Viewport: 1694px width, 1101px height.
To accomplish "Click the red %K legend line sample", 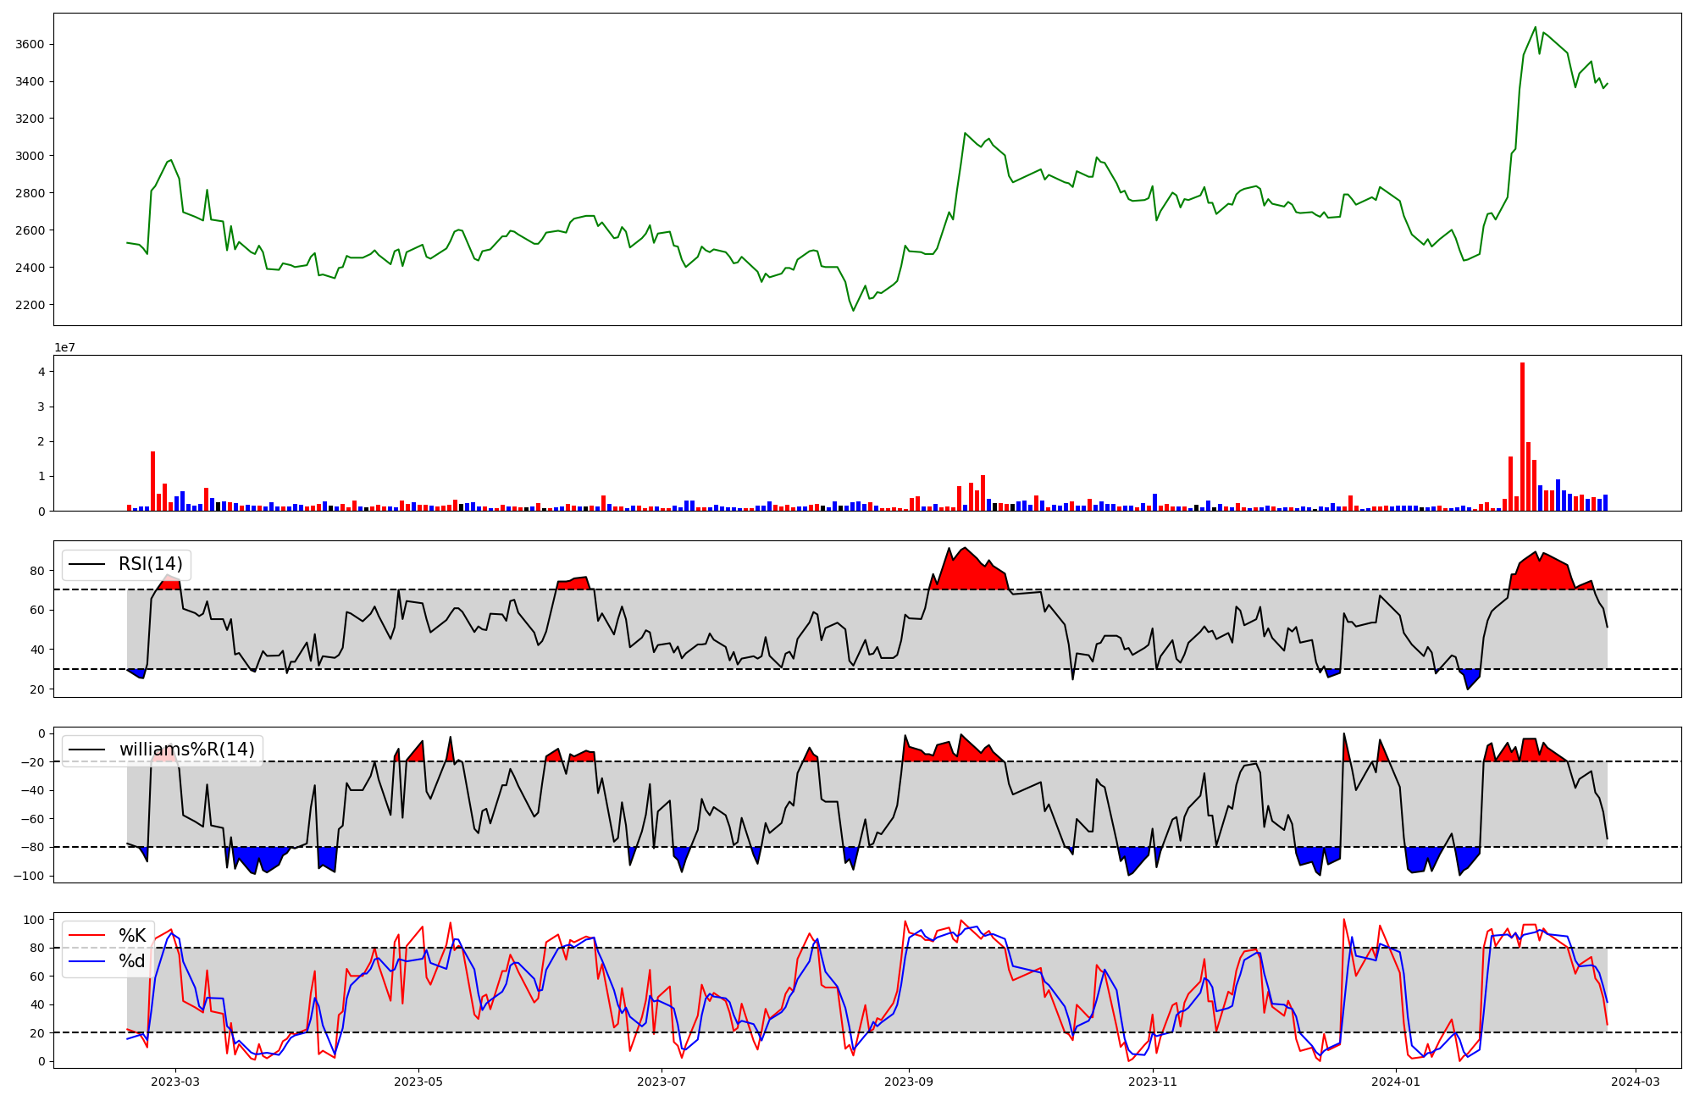I will (x=86, y=936).
